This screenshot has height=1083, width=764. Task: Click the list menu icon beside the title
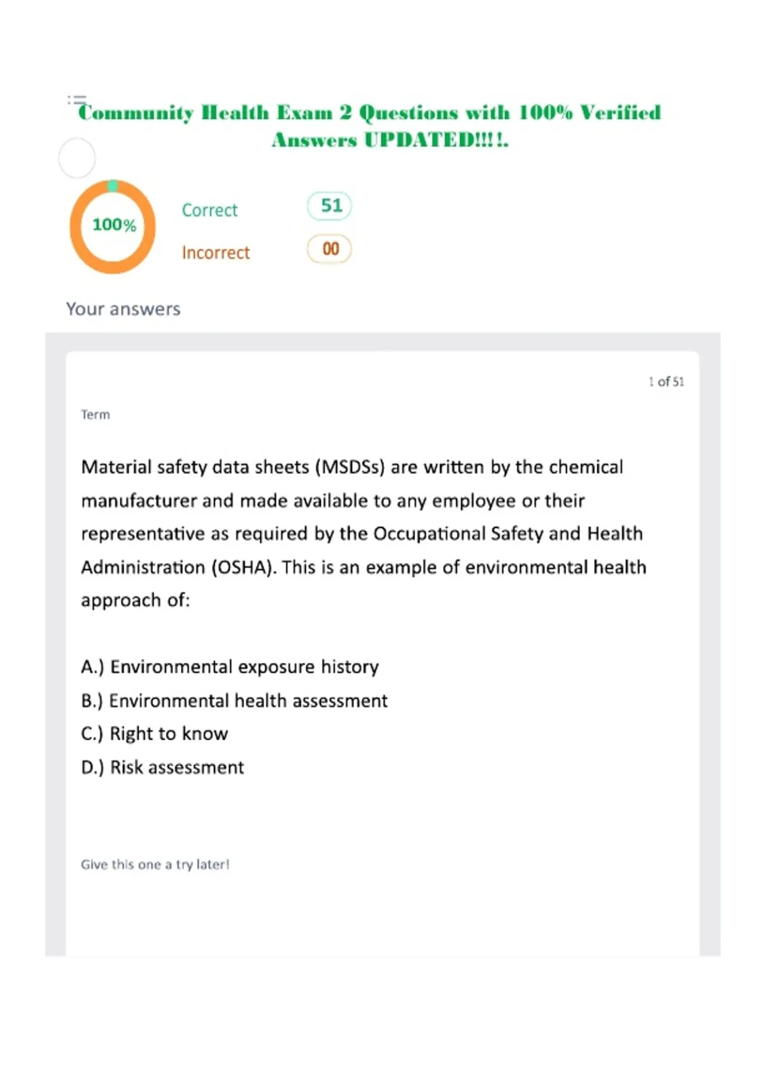tap(76, 100)
